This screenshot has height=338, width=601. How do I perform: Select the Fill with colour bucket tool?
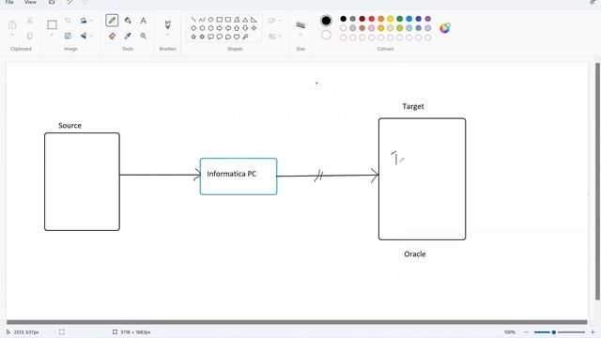tap(128, 21)
